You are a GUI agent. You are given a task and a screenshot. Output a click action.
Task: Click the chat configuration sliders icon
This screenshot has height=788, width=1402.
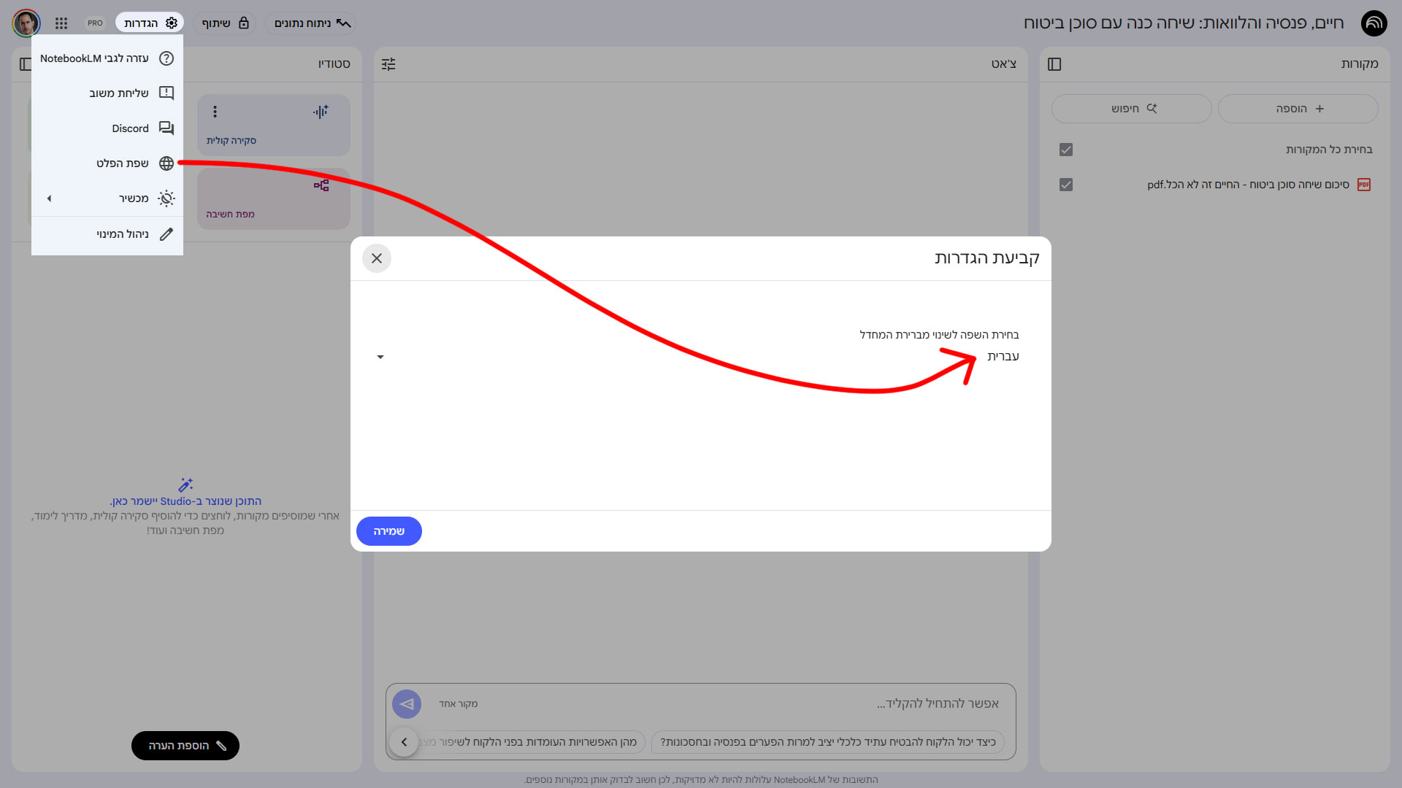pyautogui.click(x=388, y=64)
